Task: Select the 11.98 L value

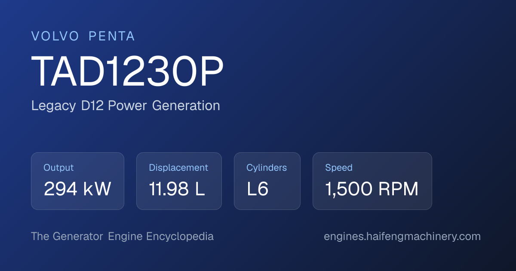Action: [x=177, y=189]
